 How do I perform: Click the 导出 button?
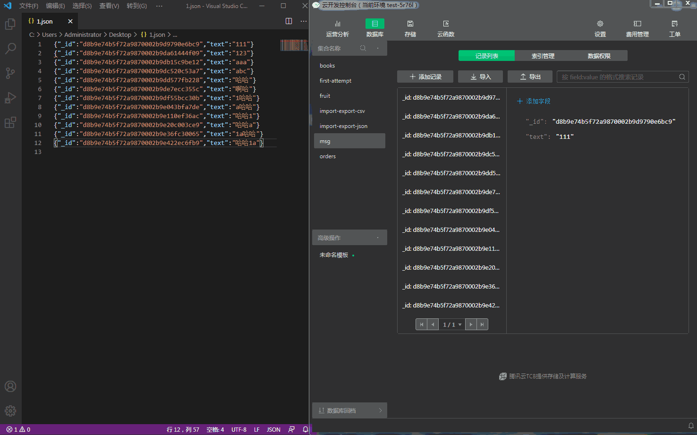click(x=530, y=77)
